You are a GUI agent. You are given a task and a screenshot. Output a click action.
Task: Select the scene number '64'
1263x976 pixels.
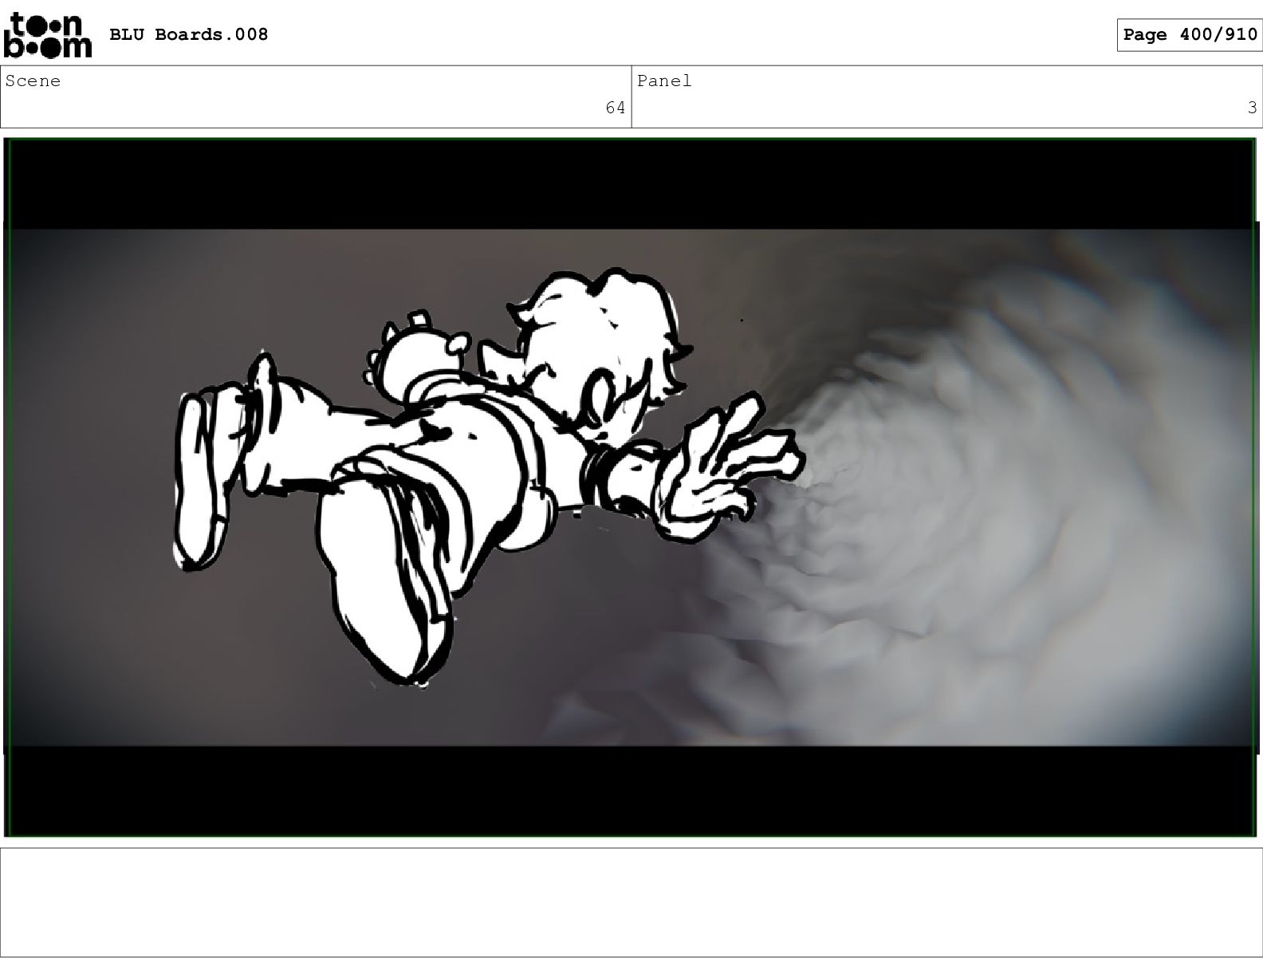pyautogui.click(x=616, y=108)
